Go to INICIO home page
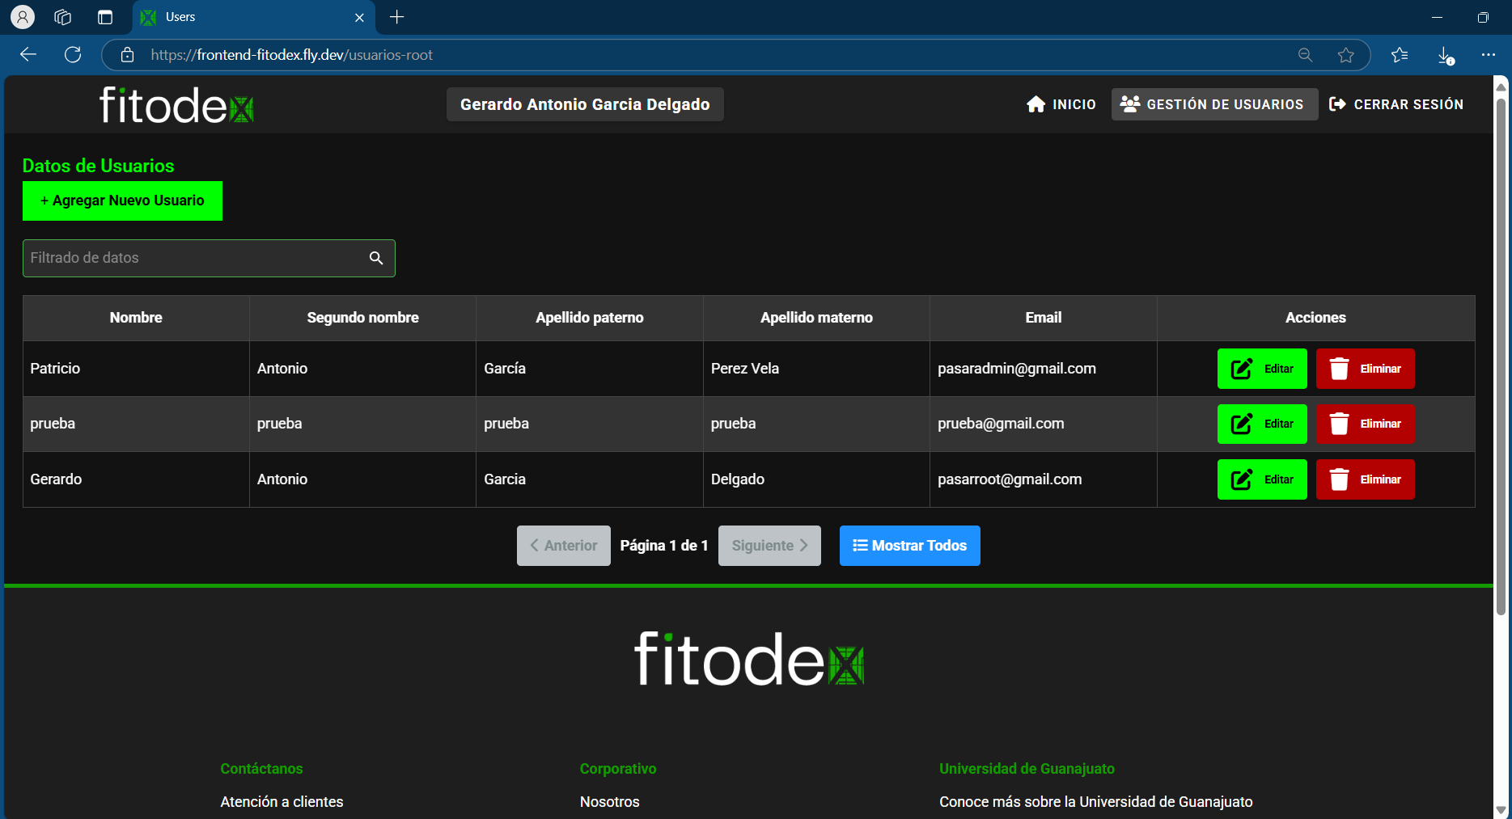The image size is (1512, 819). point(1061,104)
